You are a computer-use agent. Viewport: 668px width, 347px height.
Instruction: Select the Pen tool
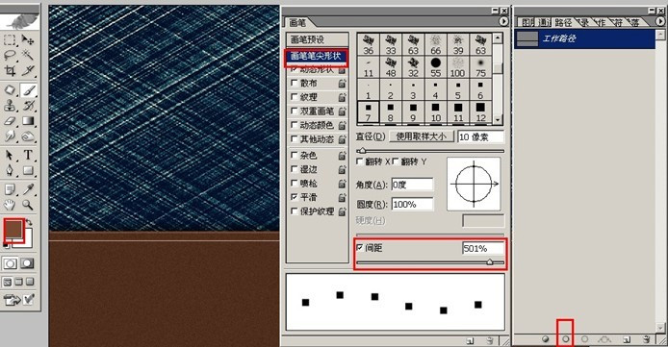[x=10, y=170]
